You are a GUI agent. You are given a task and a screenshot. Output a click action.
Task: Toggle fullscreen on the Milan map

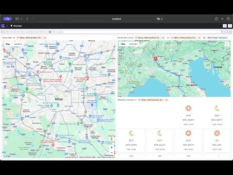tap(112, 44)
